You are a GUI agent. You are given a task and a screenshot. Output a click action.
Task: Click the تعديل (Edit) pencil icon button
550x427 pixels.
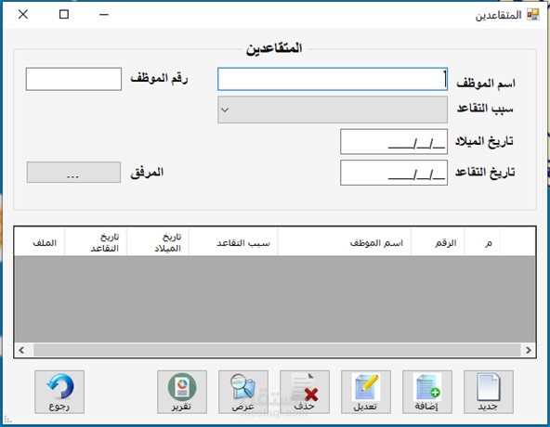[365, 392]
